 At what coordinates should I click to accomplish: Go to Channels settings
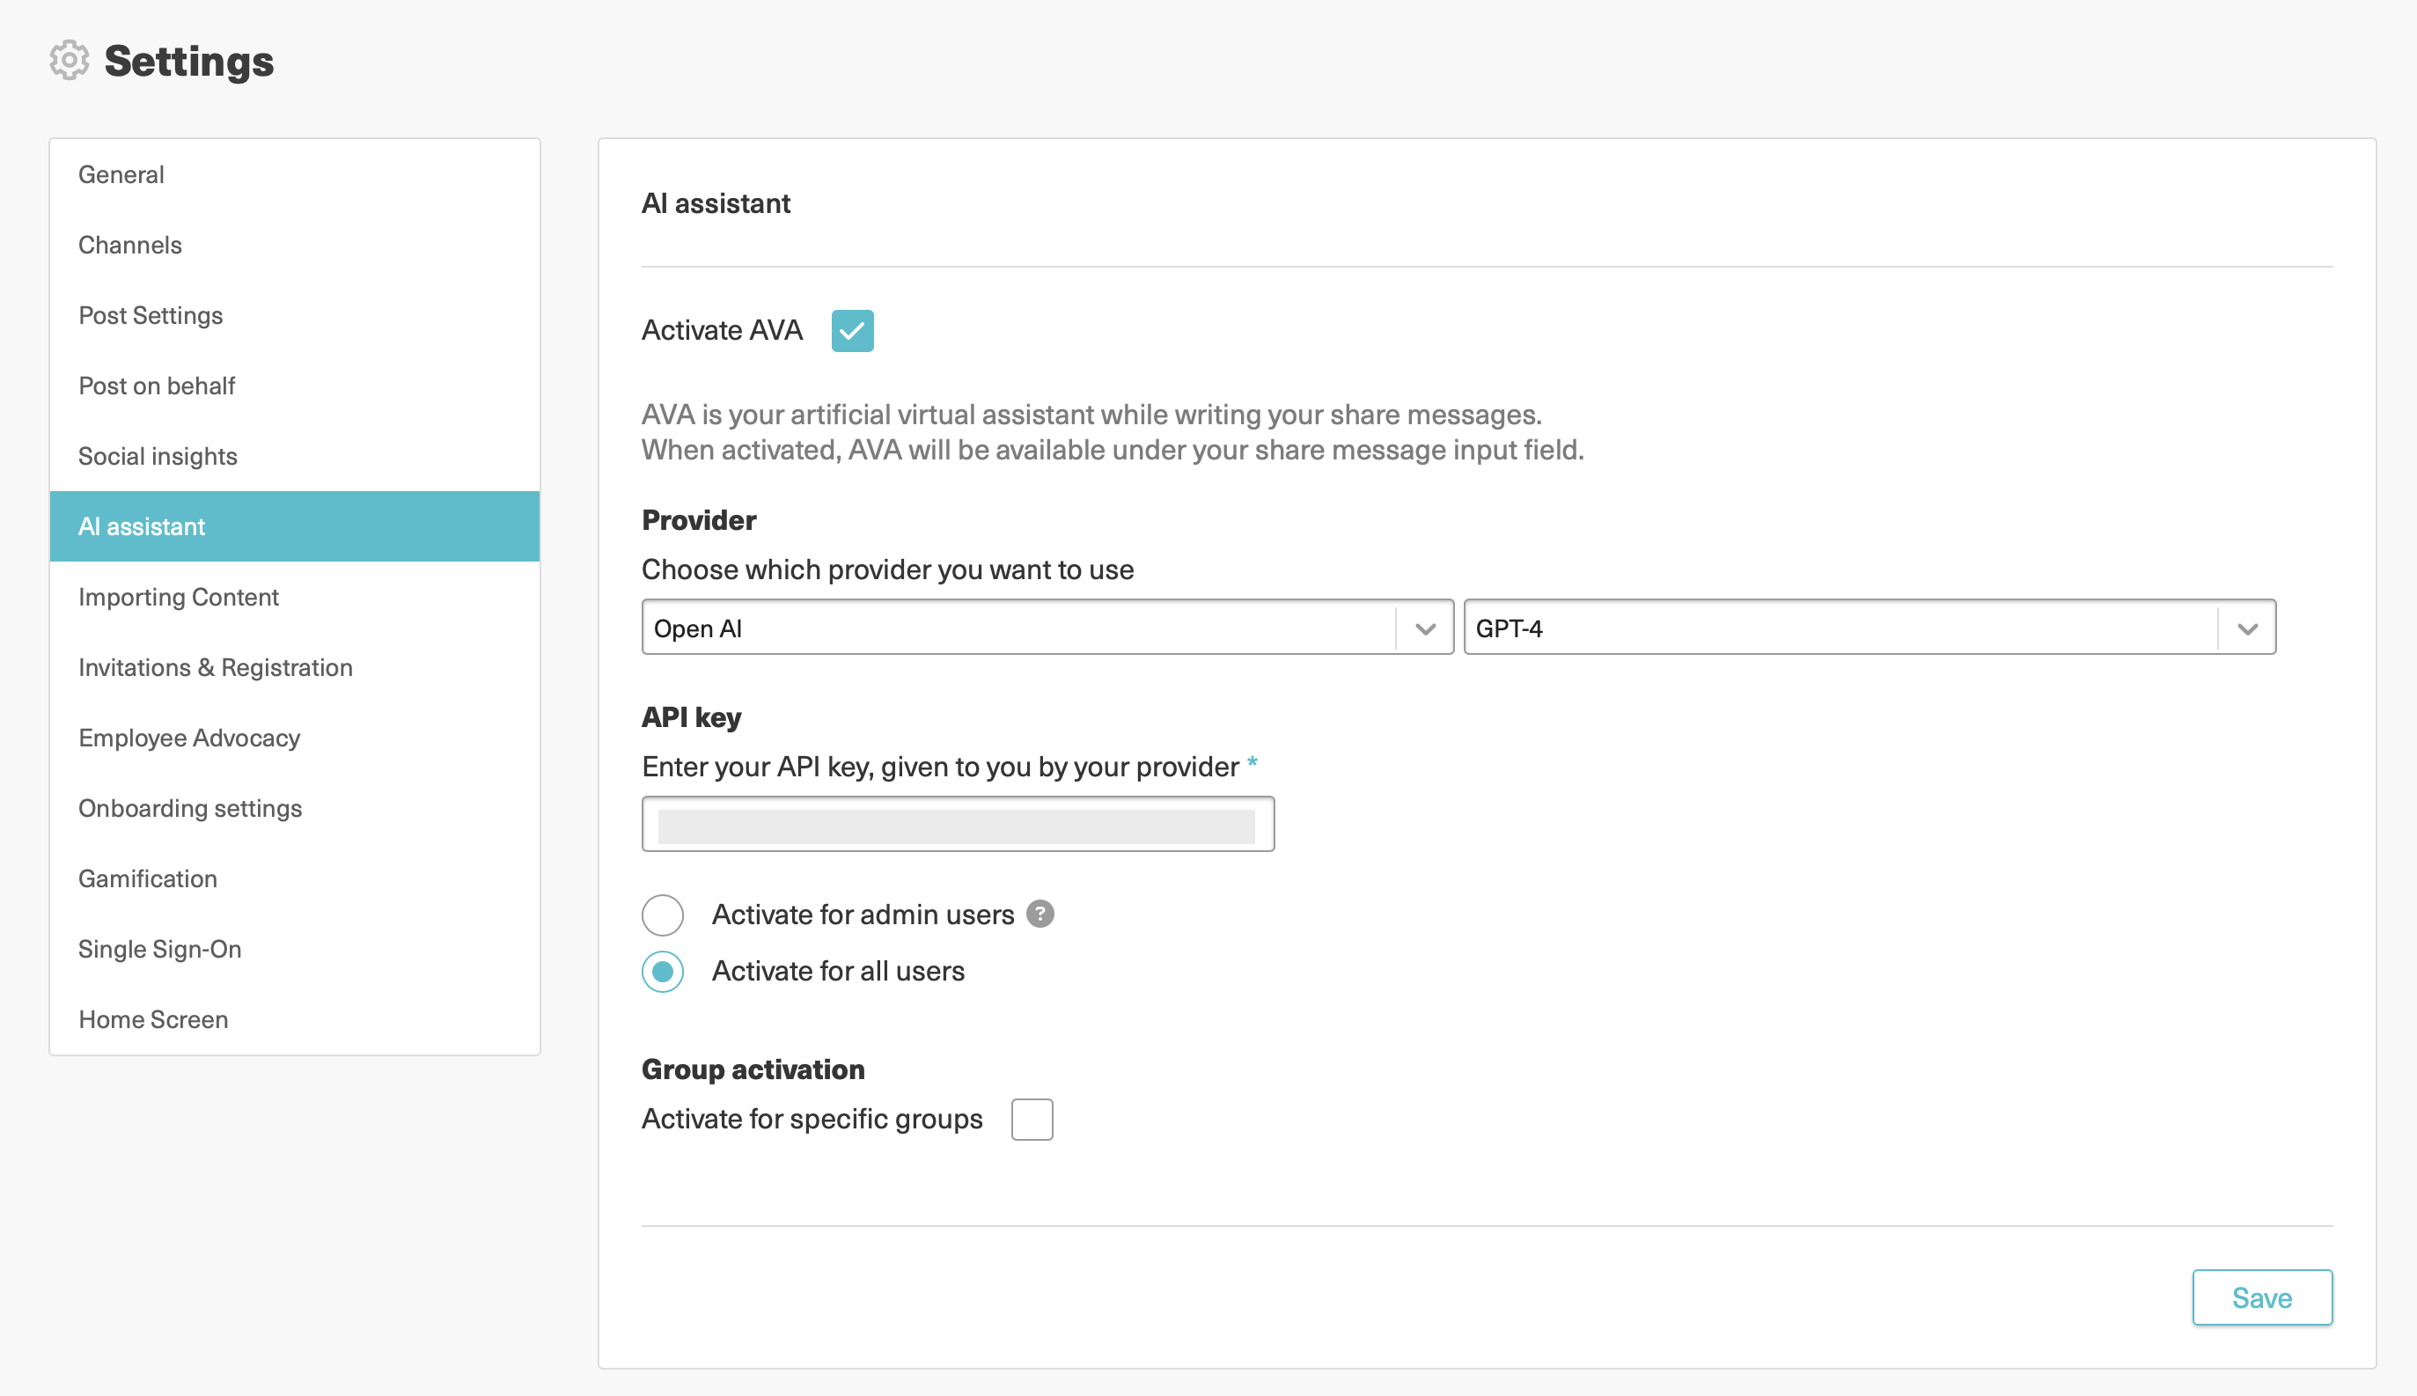coord(294,246)
